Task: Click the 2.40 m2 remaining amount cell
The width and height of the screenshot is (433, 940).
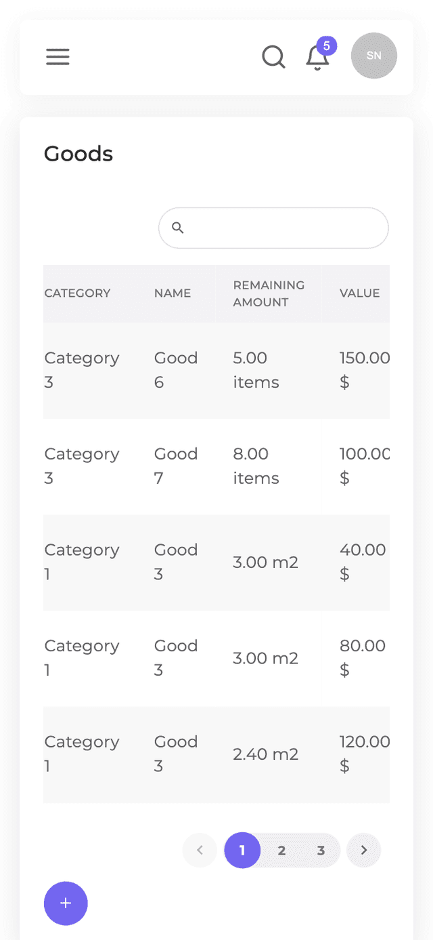Action: point(265,754)
